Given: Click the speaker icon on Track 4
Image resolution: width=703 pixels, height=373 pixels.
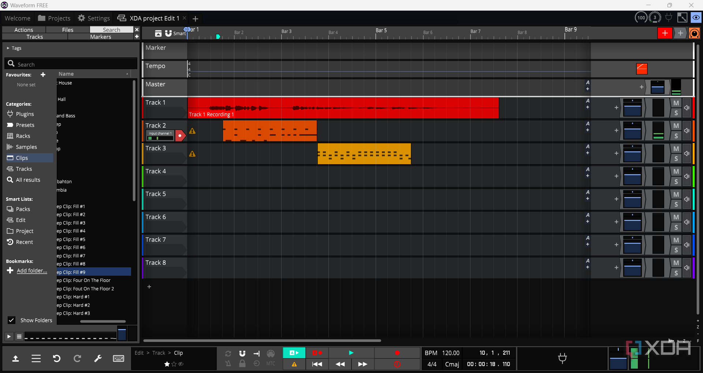Looking at the screenshot, I should (x=687, y=176).
